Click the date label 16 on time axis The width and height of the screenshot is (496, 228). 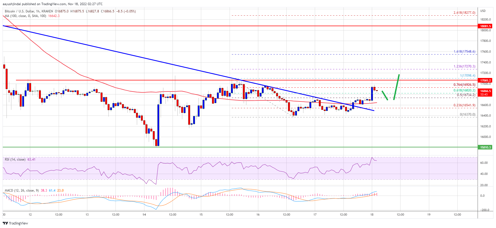point(258,215)
